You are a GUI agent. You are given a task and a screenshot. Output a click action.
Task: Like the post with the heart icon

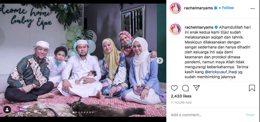[174, 88]
